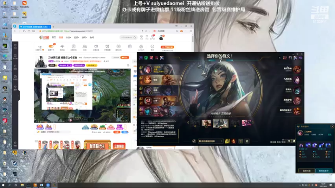The height and width of the screenshot is (188, 335).
Task: Open the friends icon in streamer toolbar
Action: (x=85, y=46)
